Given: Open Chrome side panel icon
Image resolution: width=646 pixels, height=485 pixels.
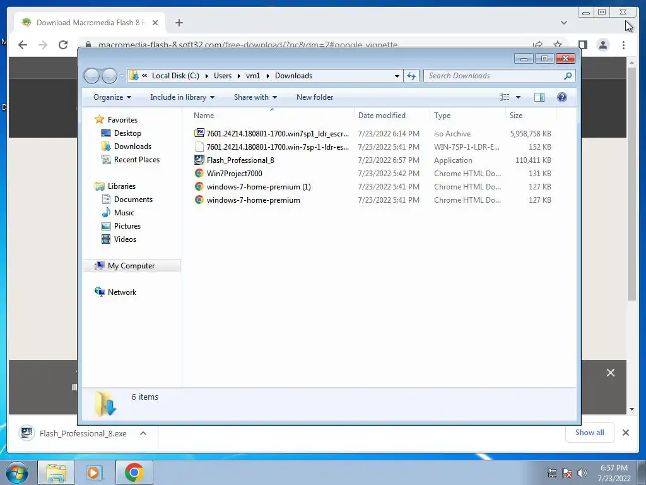Looking at the screenshot, I should click(582, 45).
